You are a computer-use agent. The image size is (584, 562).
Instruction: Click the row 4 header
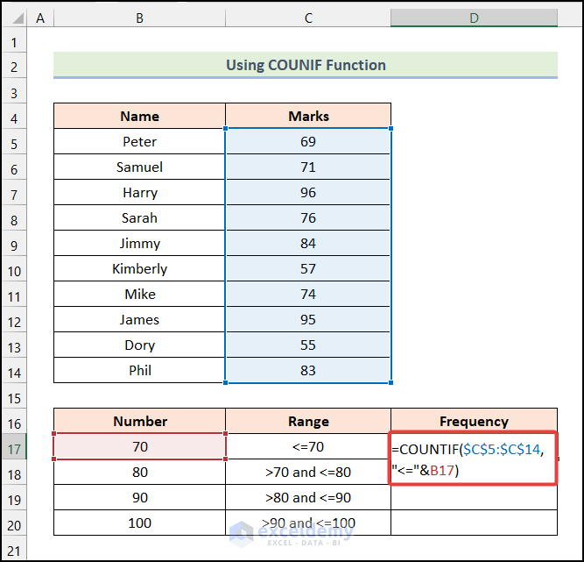pos(15,117)
